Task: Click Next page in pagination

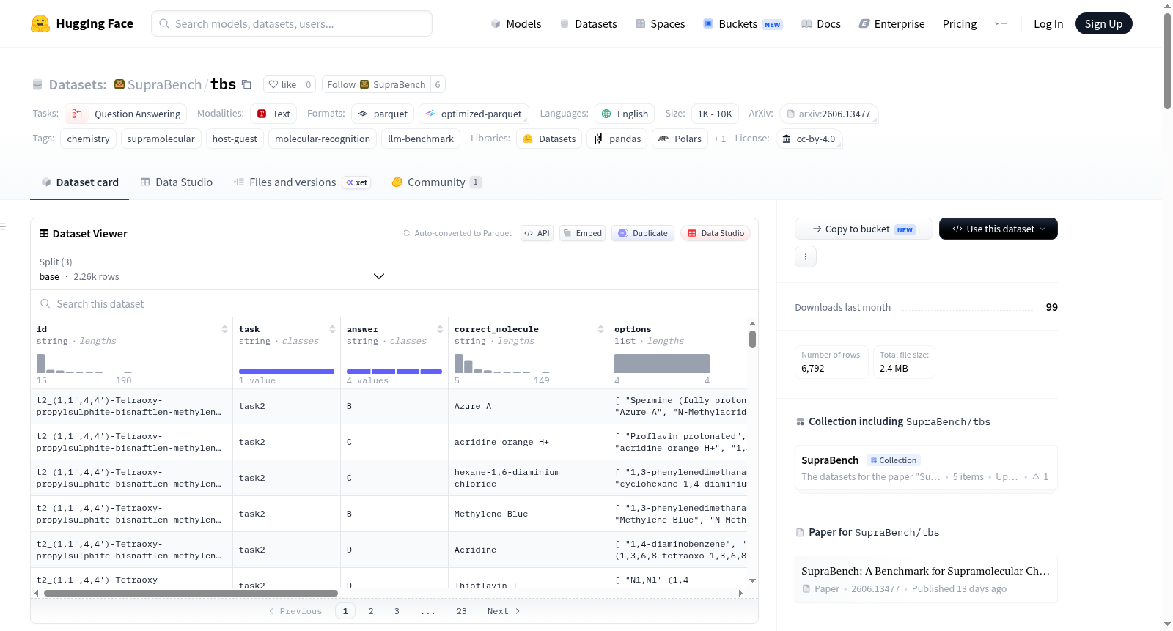Action: 504,611
